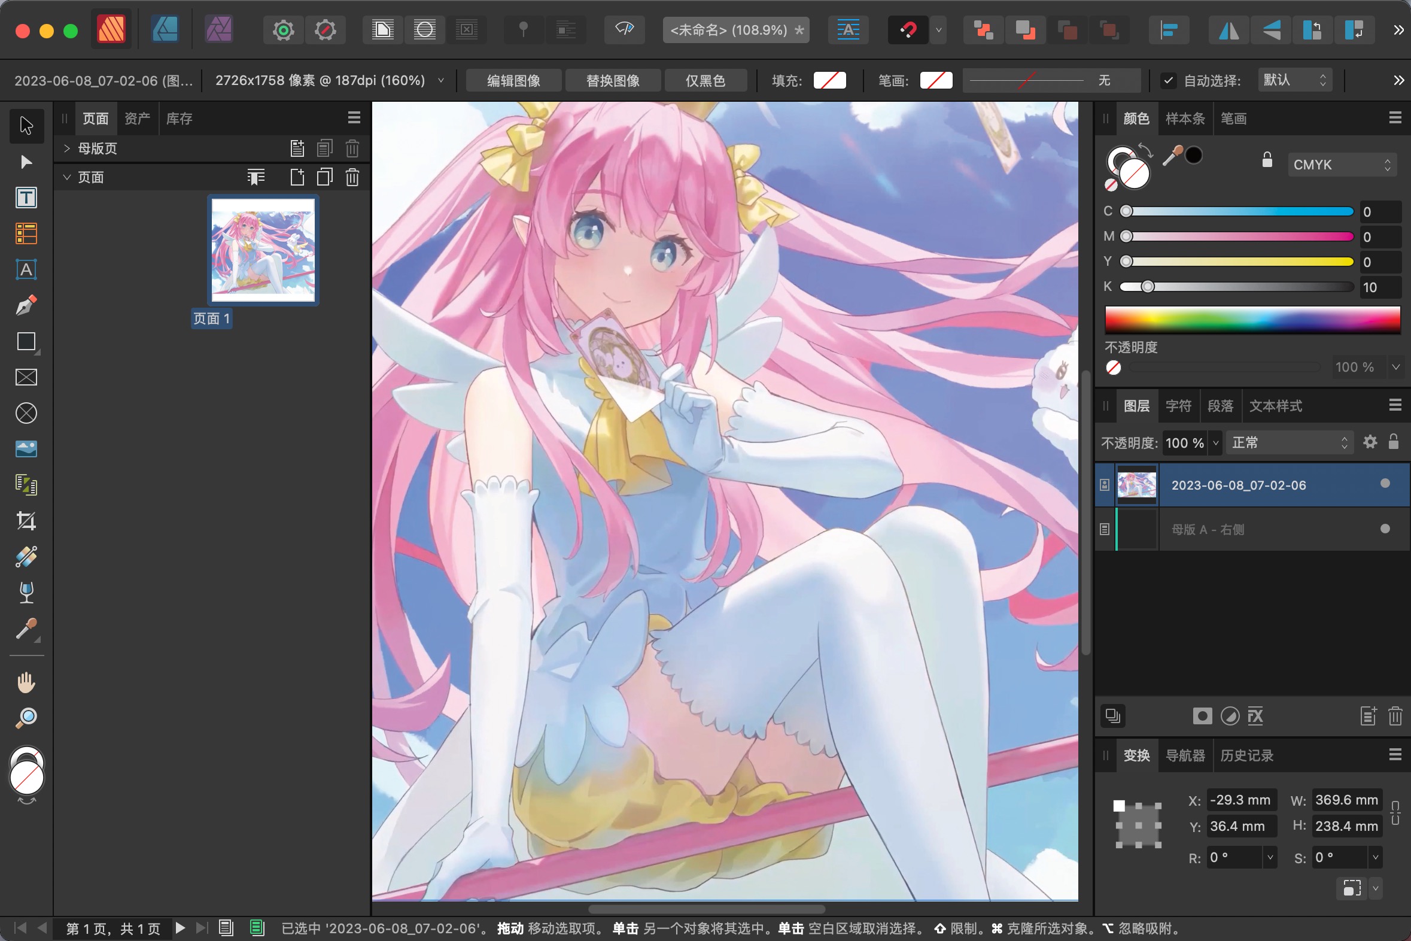Screen dimensions: 1411x941
Task: Switch to the 导航器 tab
Action: coord(1185,755)
